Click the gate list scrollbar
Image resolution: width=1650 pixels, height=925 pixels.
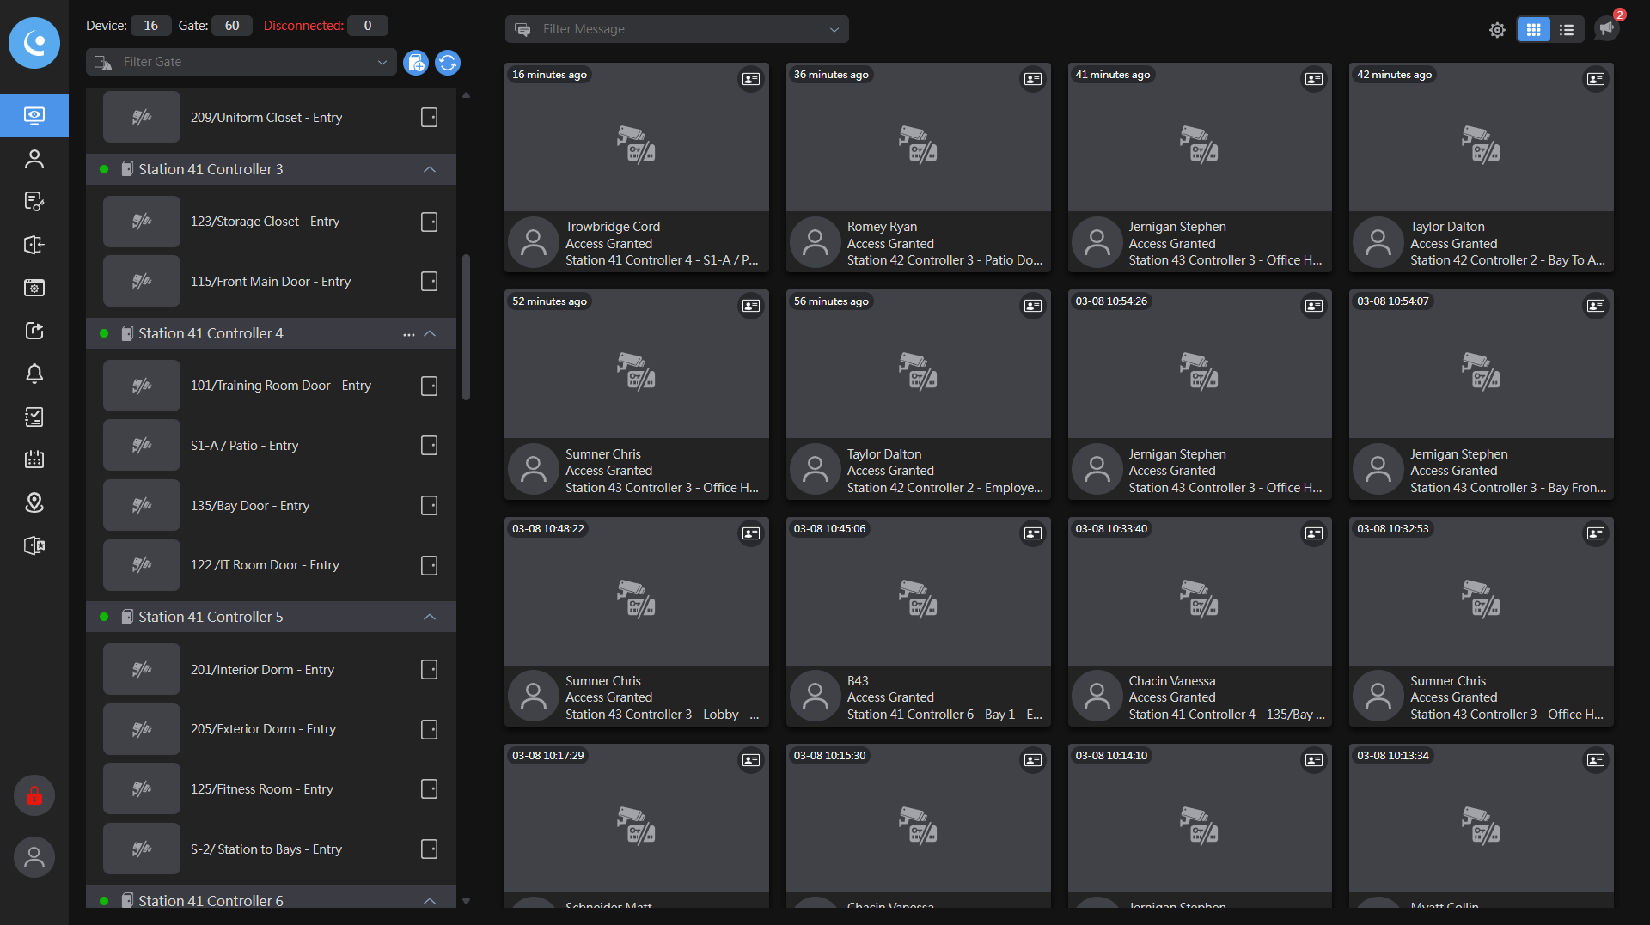coord(466,326)
